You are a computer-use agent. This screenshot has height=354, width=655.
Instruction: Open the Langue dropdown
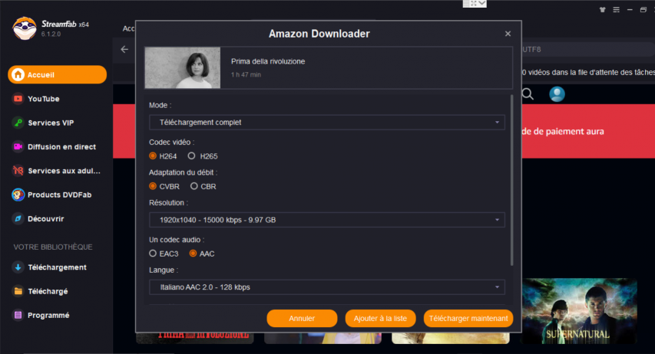coord(327,287)
